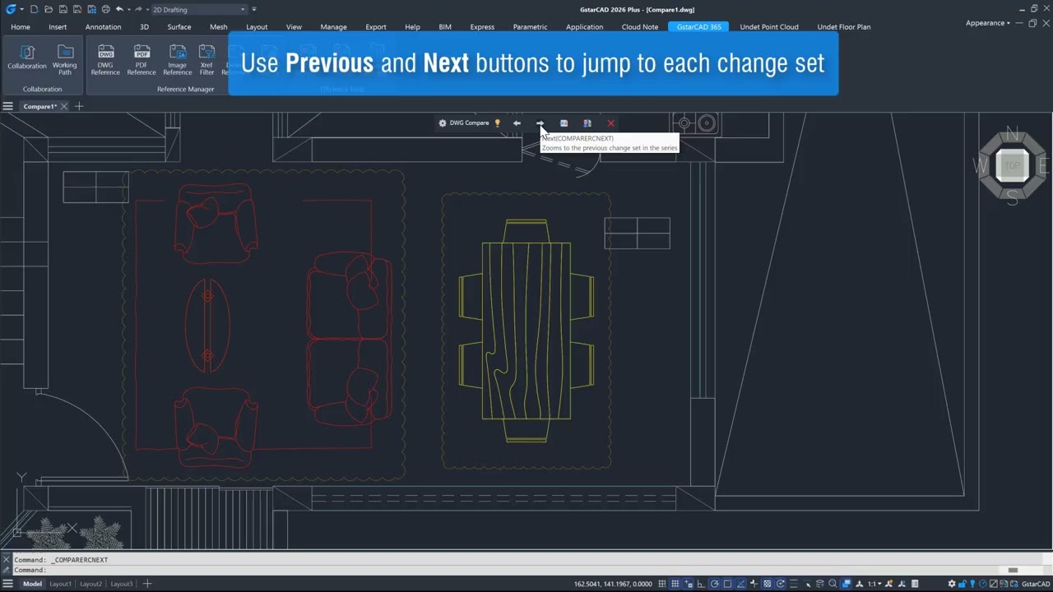The image size is (1053, 592).
Task: Click the GstarCAD label in the status bar
Action: 1036,584
